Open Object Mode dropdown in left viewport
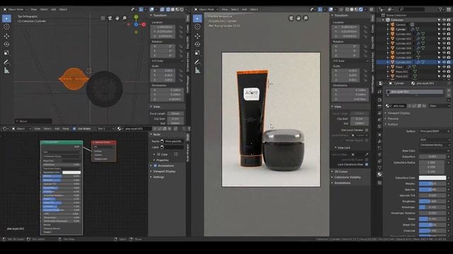This screenshot has width=453, height=254. tap(16, 9)
